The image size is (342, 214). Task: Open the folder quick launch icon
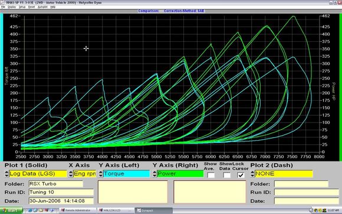click(x=41, y=210)
